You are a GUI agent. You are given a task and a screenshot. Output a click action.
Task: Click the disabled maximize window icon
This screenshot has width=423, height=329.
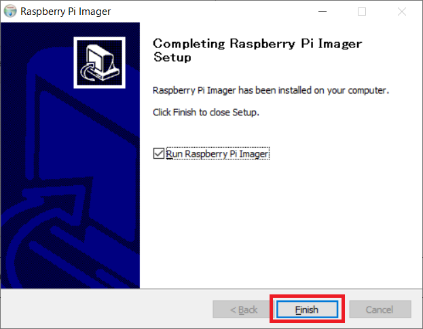362,12
